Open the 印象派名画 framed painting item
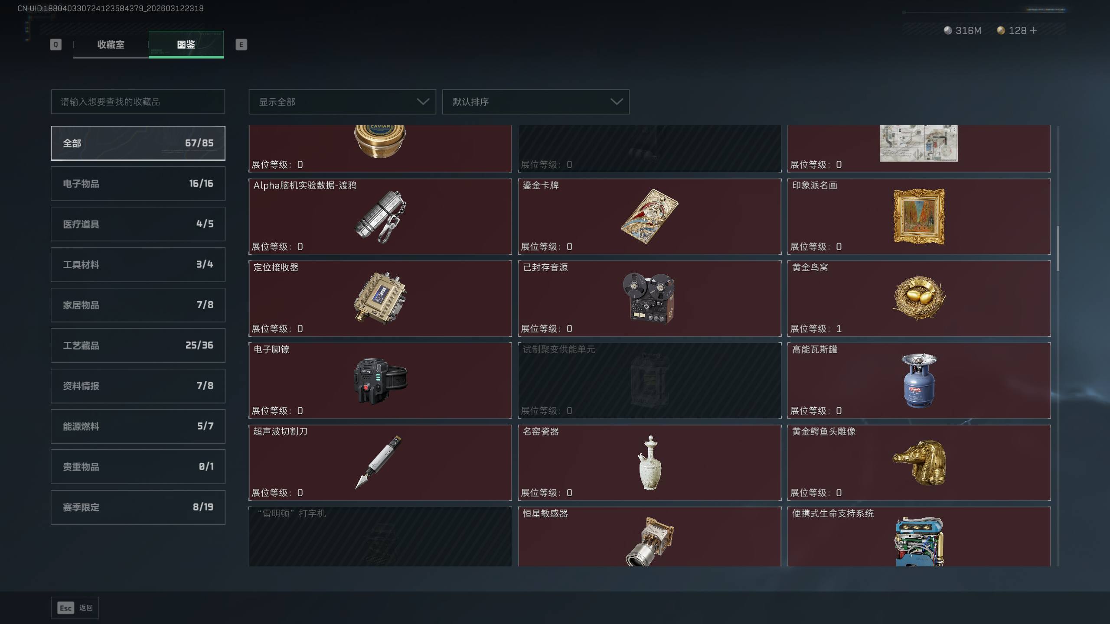The height and width of the screenshot is (624, 1110). point(919,216)
